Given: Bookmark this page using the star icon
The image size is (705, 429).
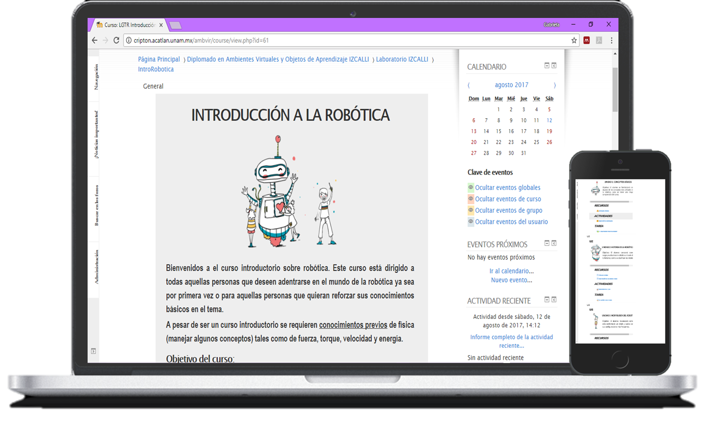Looking at the screenshot, I should tap(574, 41).
